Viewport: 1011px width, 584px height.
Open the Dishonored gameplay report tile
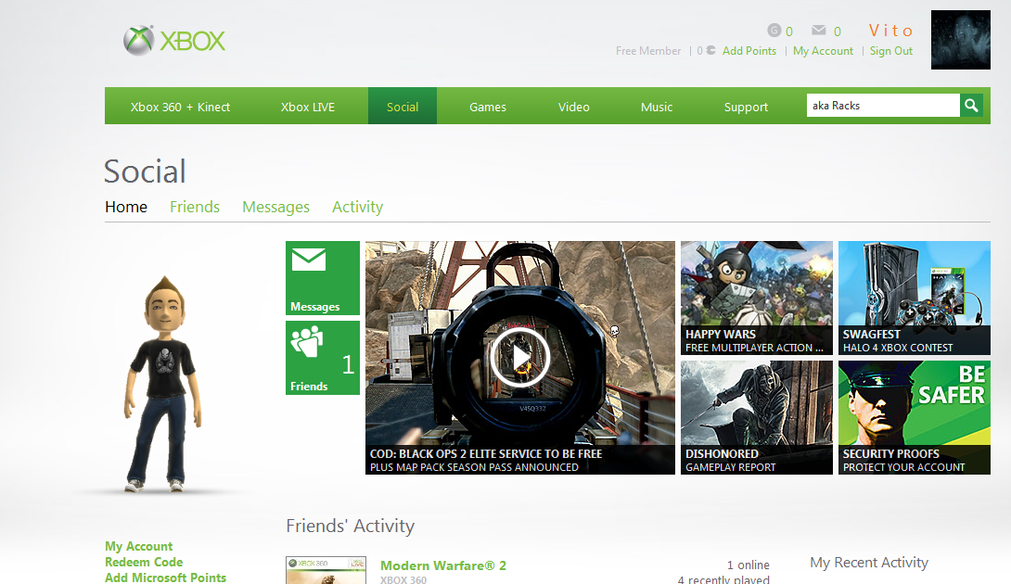click(x=756, y=418)
